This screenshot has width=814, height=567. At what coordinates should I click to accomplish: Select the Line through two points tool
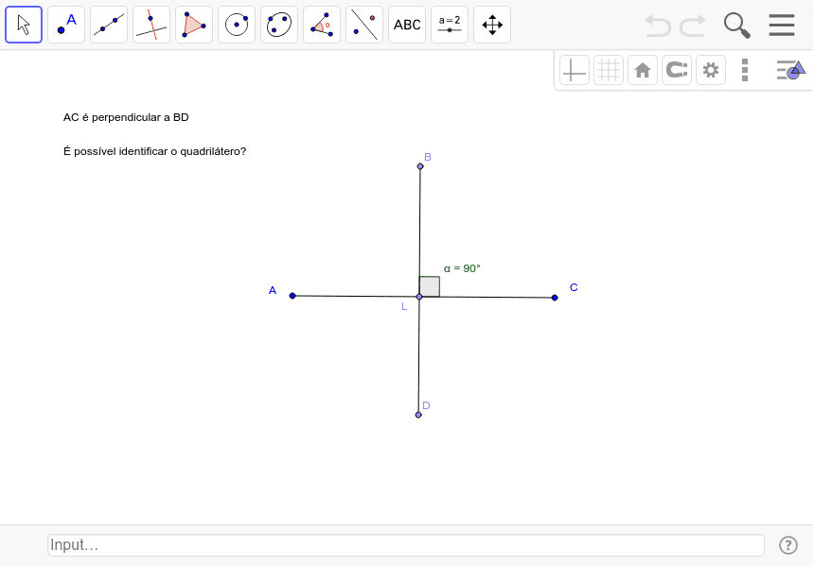pos(109,25)
